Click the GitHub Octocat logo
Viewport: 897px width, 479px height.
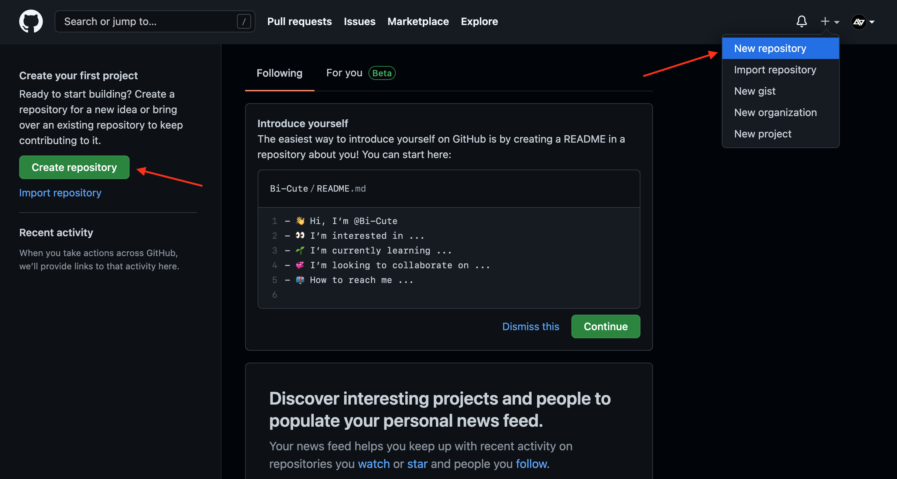pos(31,21)
